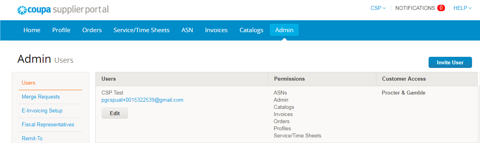Click the Service/Time Sheets permission entry in the table
This screenshot has height=143, width=480.
tap(297, 136)
